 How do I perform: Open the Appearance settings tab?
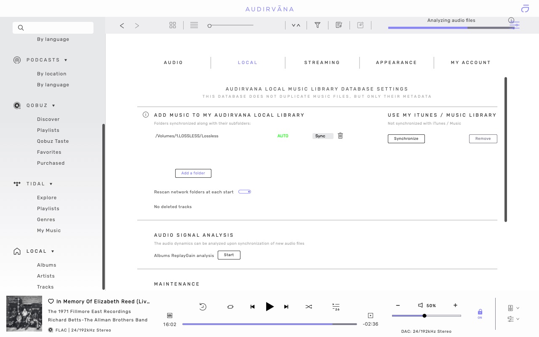(396, 62)
